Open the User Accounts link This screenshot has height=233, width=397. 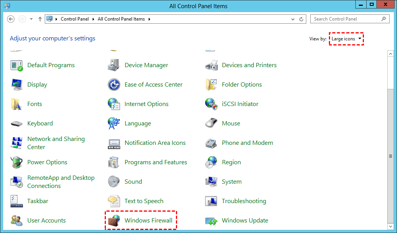click(x=46, y=221)
